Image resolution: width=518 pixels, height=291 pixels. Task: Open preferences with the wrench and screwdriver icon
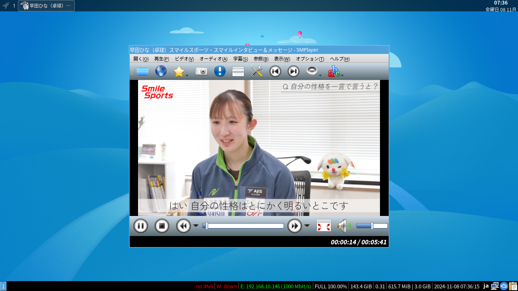(257, 71)
